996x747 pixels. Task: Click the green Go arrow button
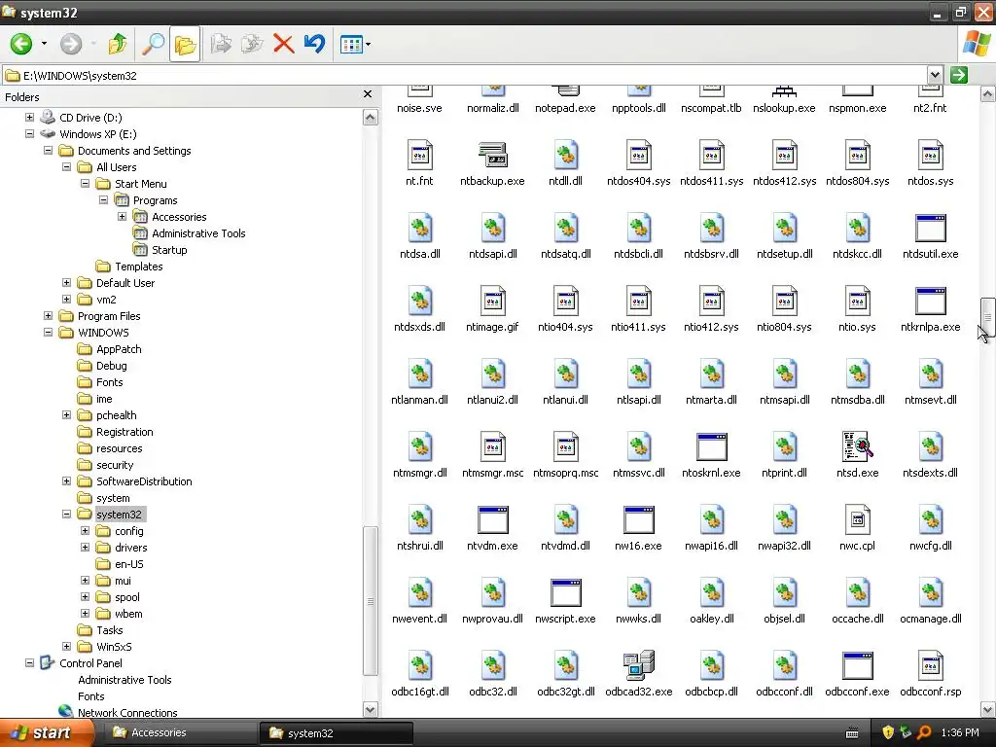pyautogui.click(x=959, y=75)
